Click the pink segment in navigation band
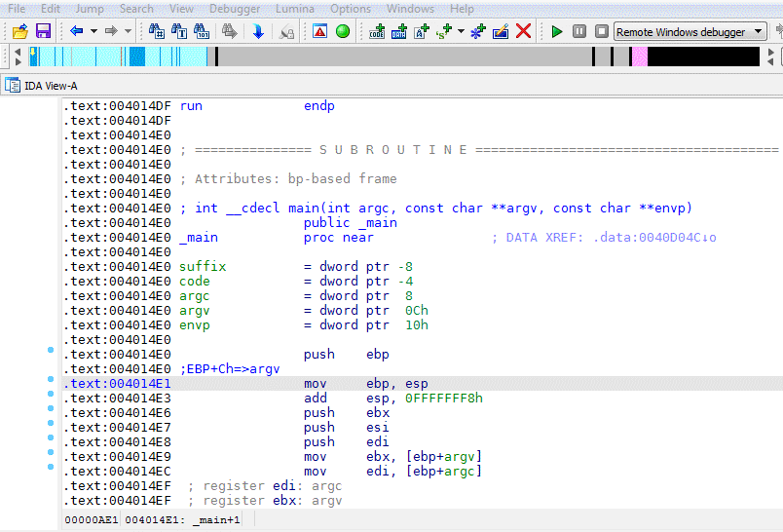This screenshot has height=532, width=783. point(640,57)
